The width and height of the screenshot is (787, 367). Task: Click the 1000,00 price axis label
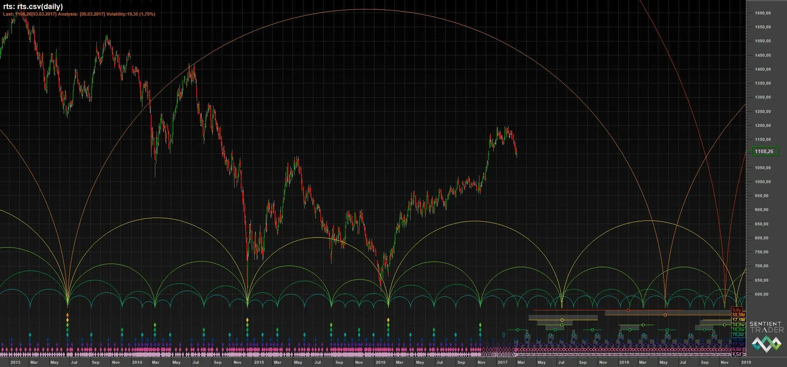[x=763, y=182]
